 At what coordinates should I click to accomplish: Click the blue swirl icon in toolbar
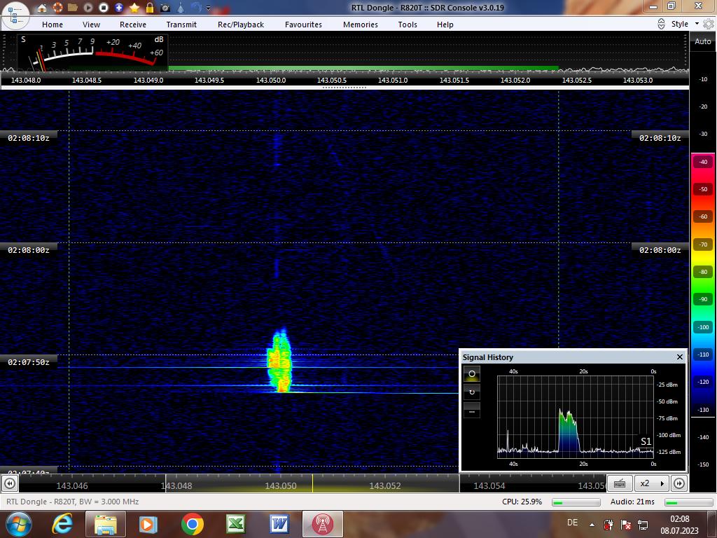click(196, 7)
